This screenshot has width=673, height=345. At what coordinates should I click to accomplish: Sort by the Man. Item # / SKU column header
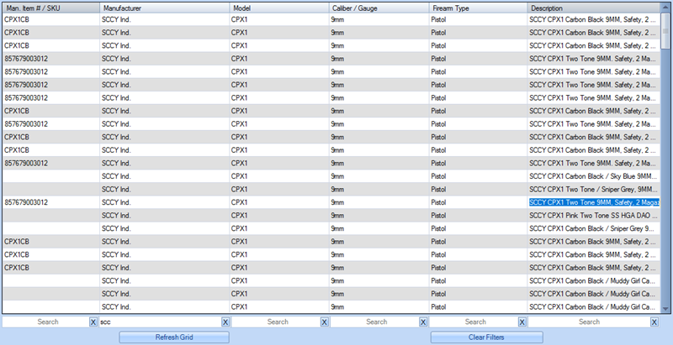(51, 8)
